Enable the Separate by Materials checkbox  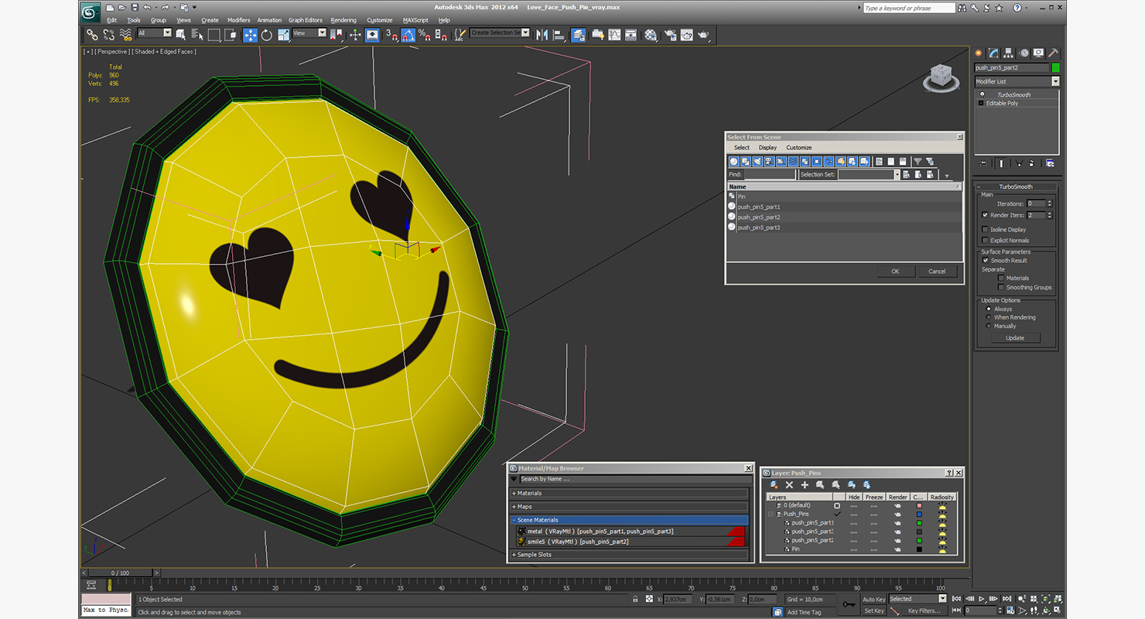point(1000,279)
